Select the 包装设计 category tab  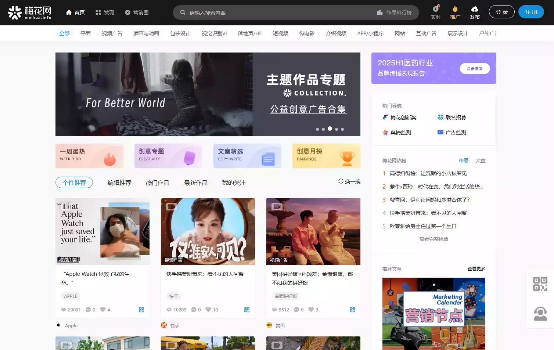coord(180,33)
